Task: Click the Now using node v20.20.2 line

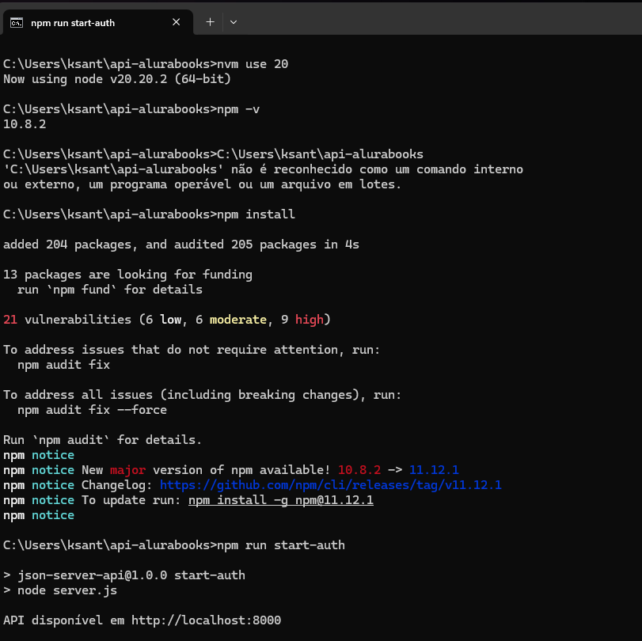Action: coord(116,79)
